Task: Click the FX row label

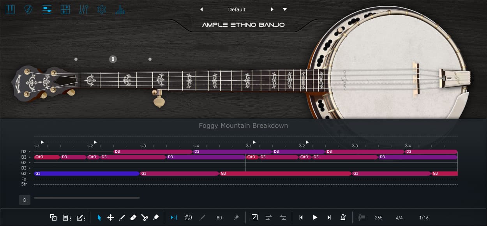Action: click(x=24, y=179)
